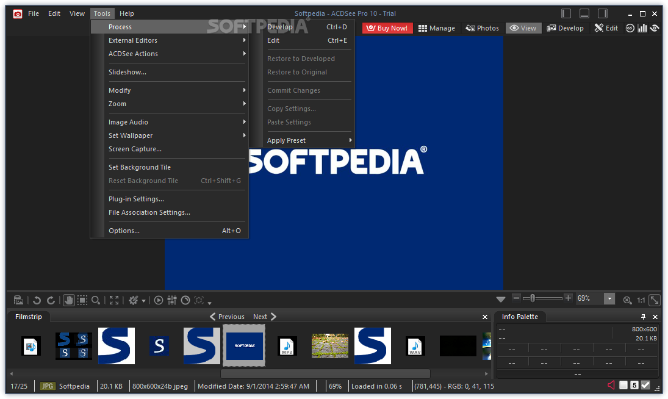Open the Help menu
668x399 pixels.
[x=126, y=13]
